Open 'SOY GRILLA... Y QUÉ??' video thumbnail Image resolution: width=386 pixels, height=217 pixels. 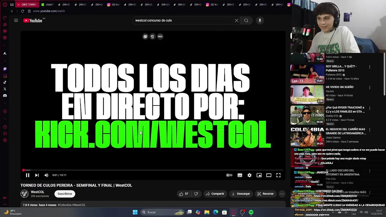point(307,74)
